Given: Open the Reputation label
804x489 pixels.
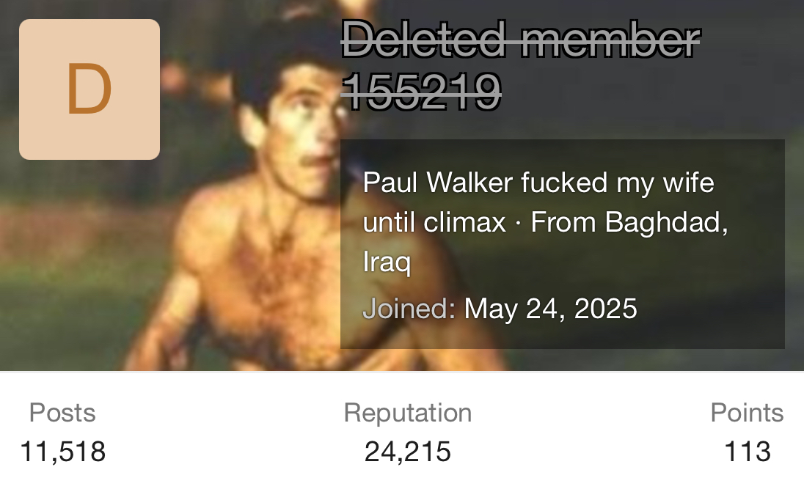Looking at the screenshot, I should [408, 413].
